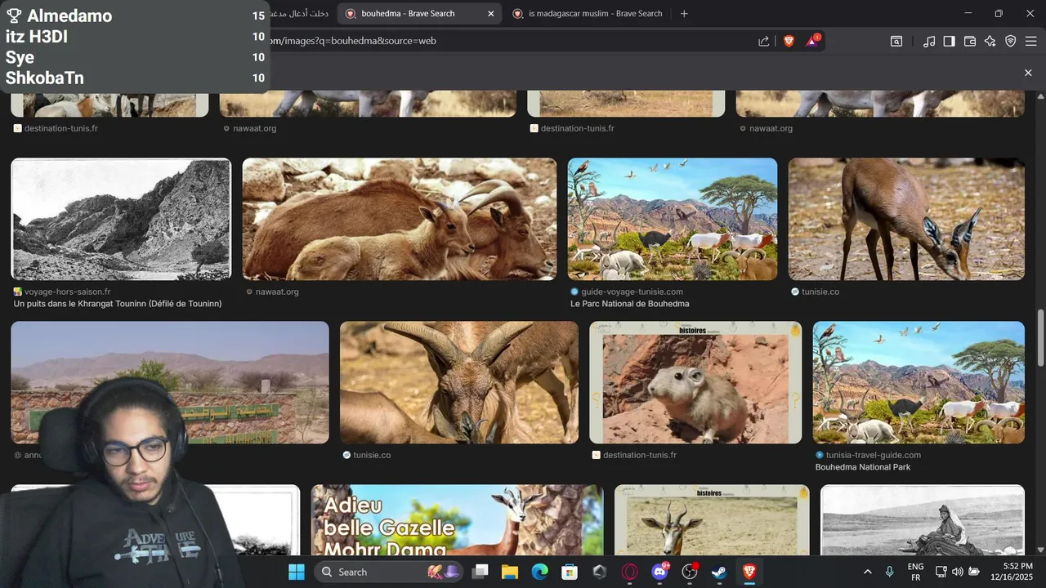The width and height of the screenshot is (1046, 588).
Task: Click tunisia-travel-guide.com source link
Action: [x=873, y=455]
